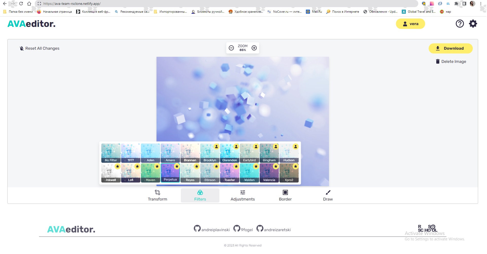
Task: Open the help question mark icon
Action: (460, 24)
